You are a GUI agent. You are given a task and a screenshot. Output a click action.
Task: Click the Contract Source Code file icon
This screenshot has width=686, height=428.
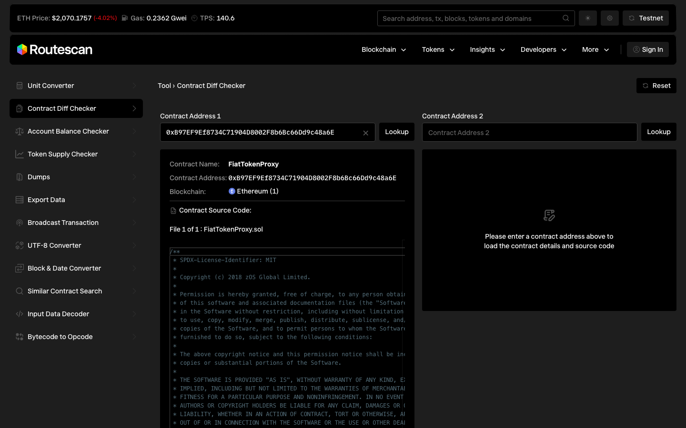click(173, 211)
